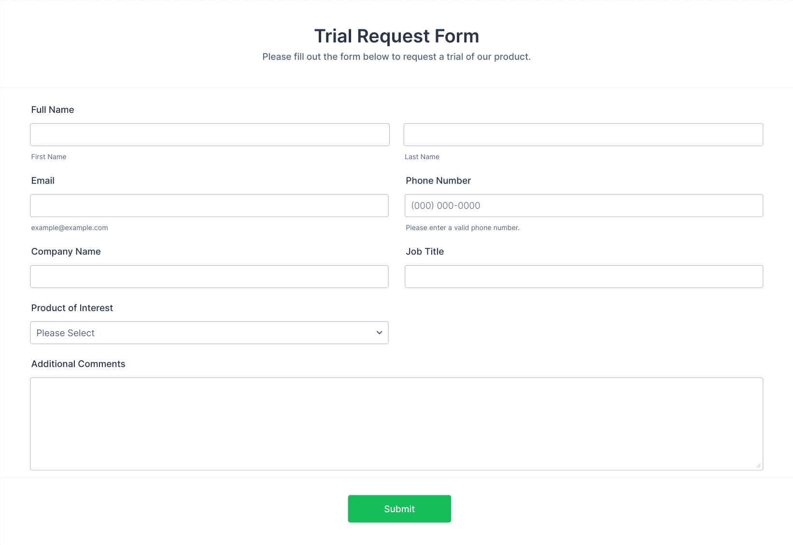The height and width of the screenshot is (545, 793).
Task: Click the chevron arrow in Please Select
Action: (x=379, y=333)
